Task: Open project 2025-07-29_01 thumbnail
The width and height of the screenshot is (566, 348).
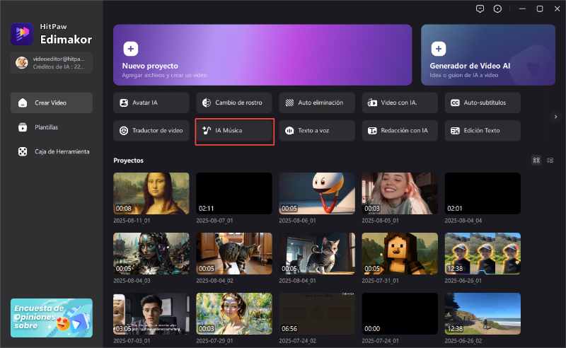Action: (234, 314)
